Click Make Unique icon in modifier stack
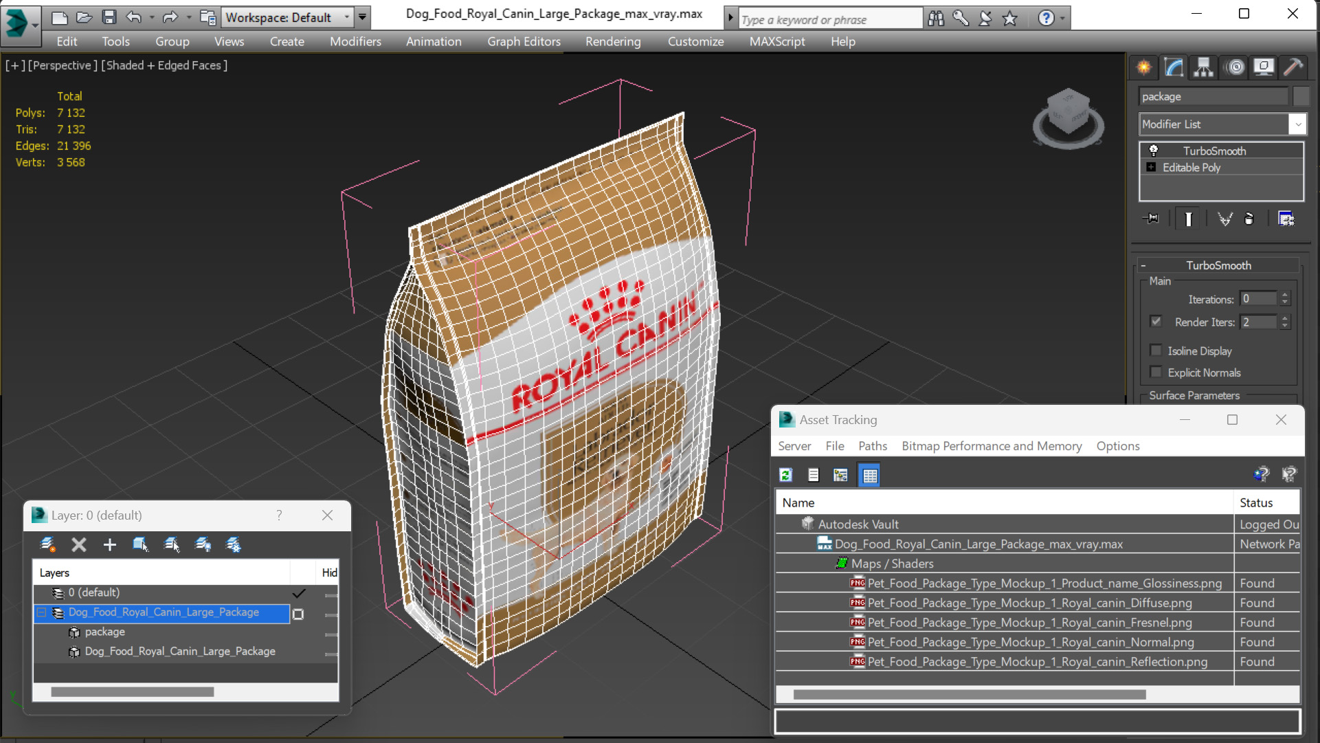Viewport: 1320px width, 743px height. pos(1224,219)
